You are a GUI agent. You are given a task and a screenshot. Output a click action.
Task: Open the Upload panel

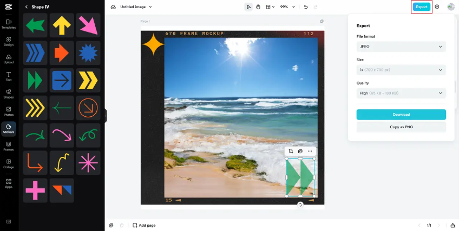coord(9,59)
